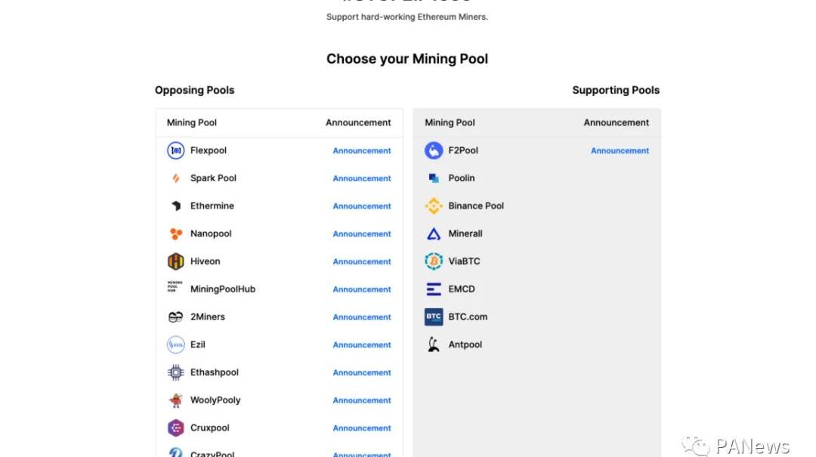Open Nanopool's Announcement link

[362, 234]
